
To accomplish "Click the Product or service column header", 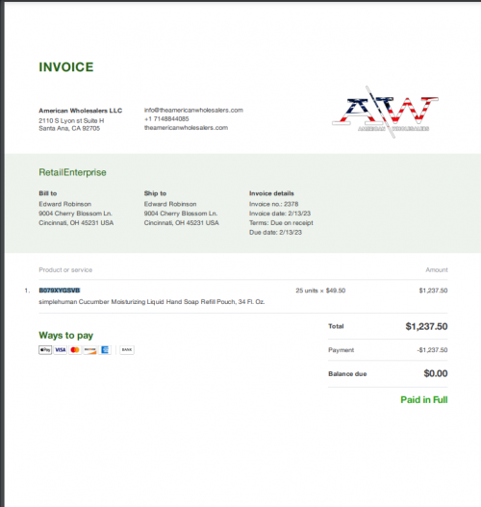I will 65,270.
